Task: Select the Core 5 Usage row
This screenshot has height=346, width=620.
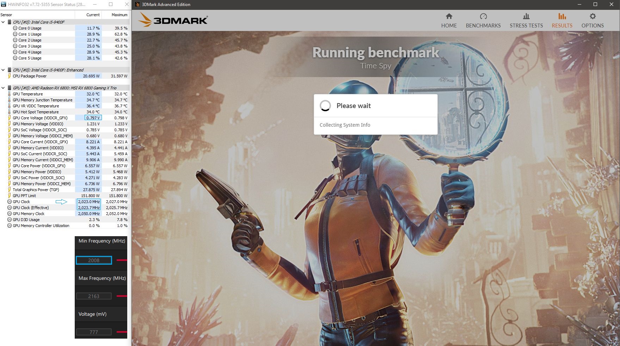Action: 65,58
